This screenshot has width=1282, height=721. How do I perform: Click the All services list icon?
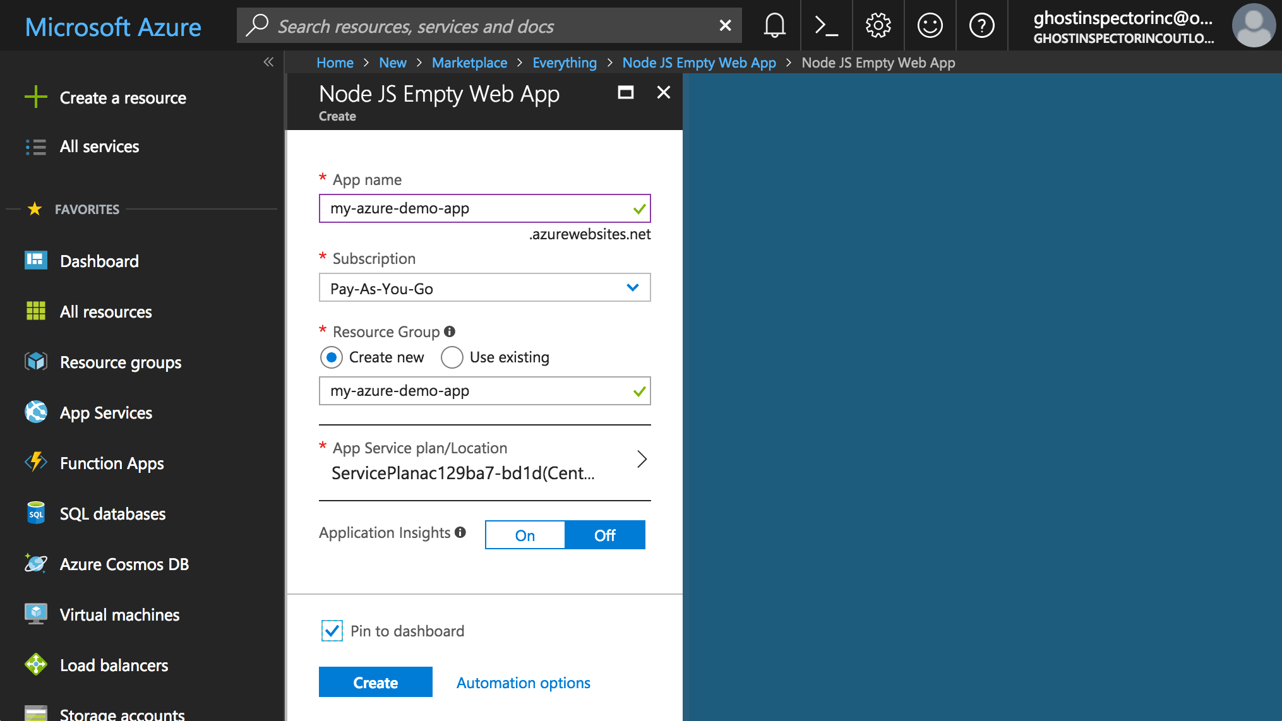[x=36, y=146]
